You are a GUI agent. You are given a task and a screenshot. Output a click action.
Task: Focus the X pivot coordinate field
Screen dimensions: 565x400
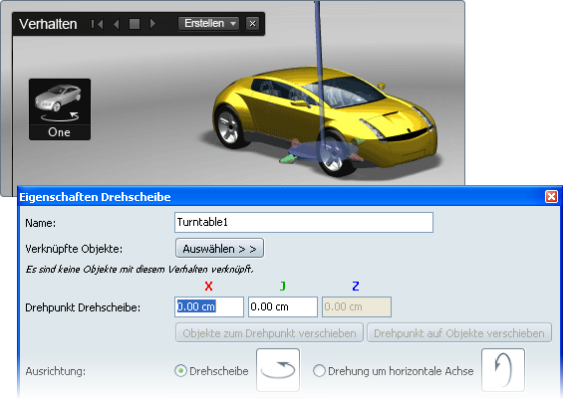209,306
